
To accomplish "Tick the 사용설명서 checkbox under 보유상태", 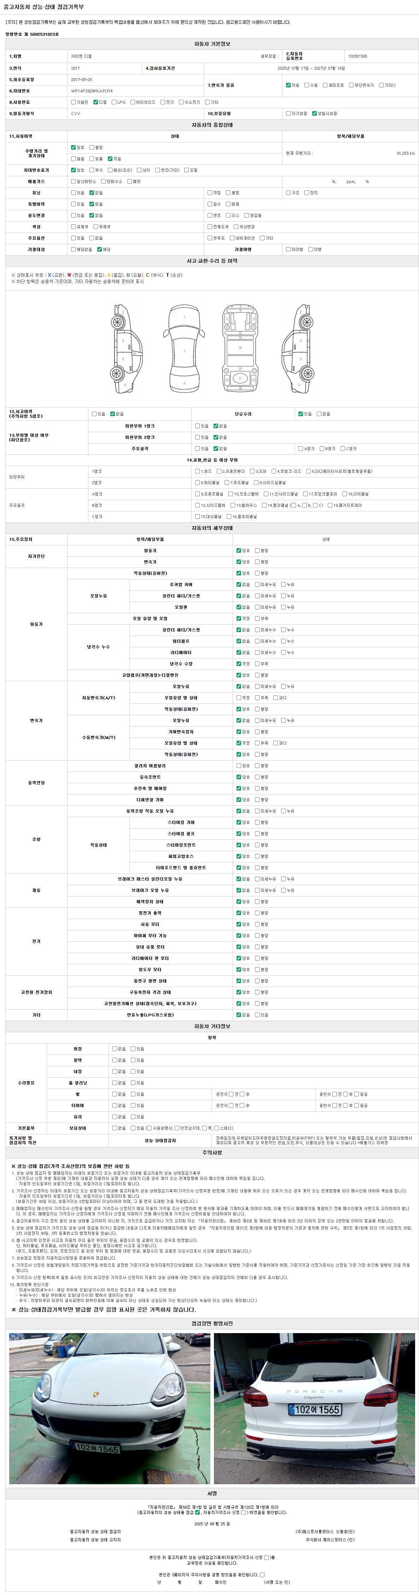I will click(149, 1128).
